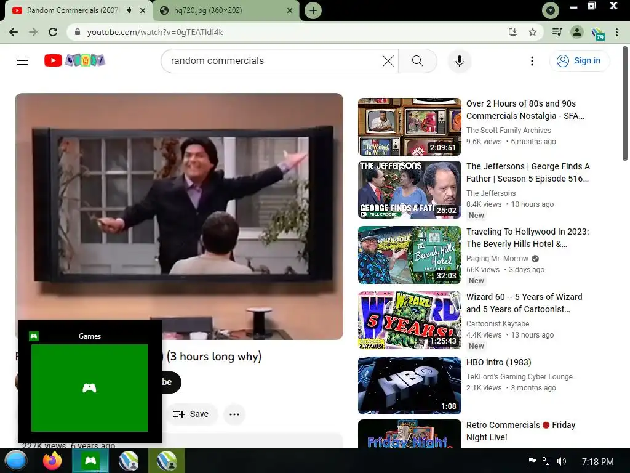
Task: Open the 80s and 90s Commercials Nostalgia thumbnail
Action: coord(409,127)
